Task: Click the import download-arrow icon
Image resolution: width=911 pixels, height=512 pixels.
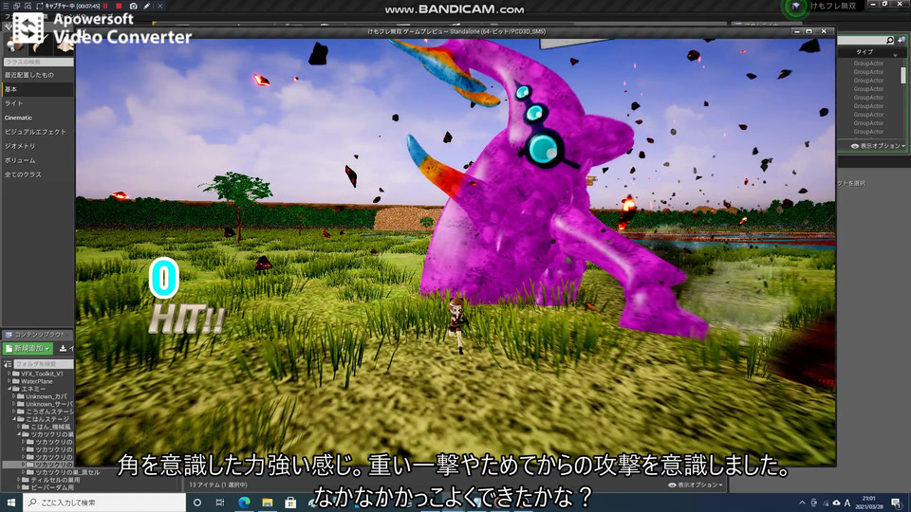Action: [63, 348]
